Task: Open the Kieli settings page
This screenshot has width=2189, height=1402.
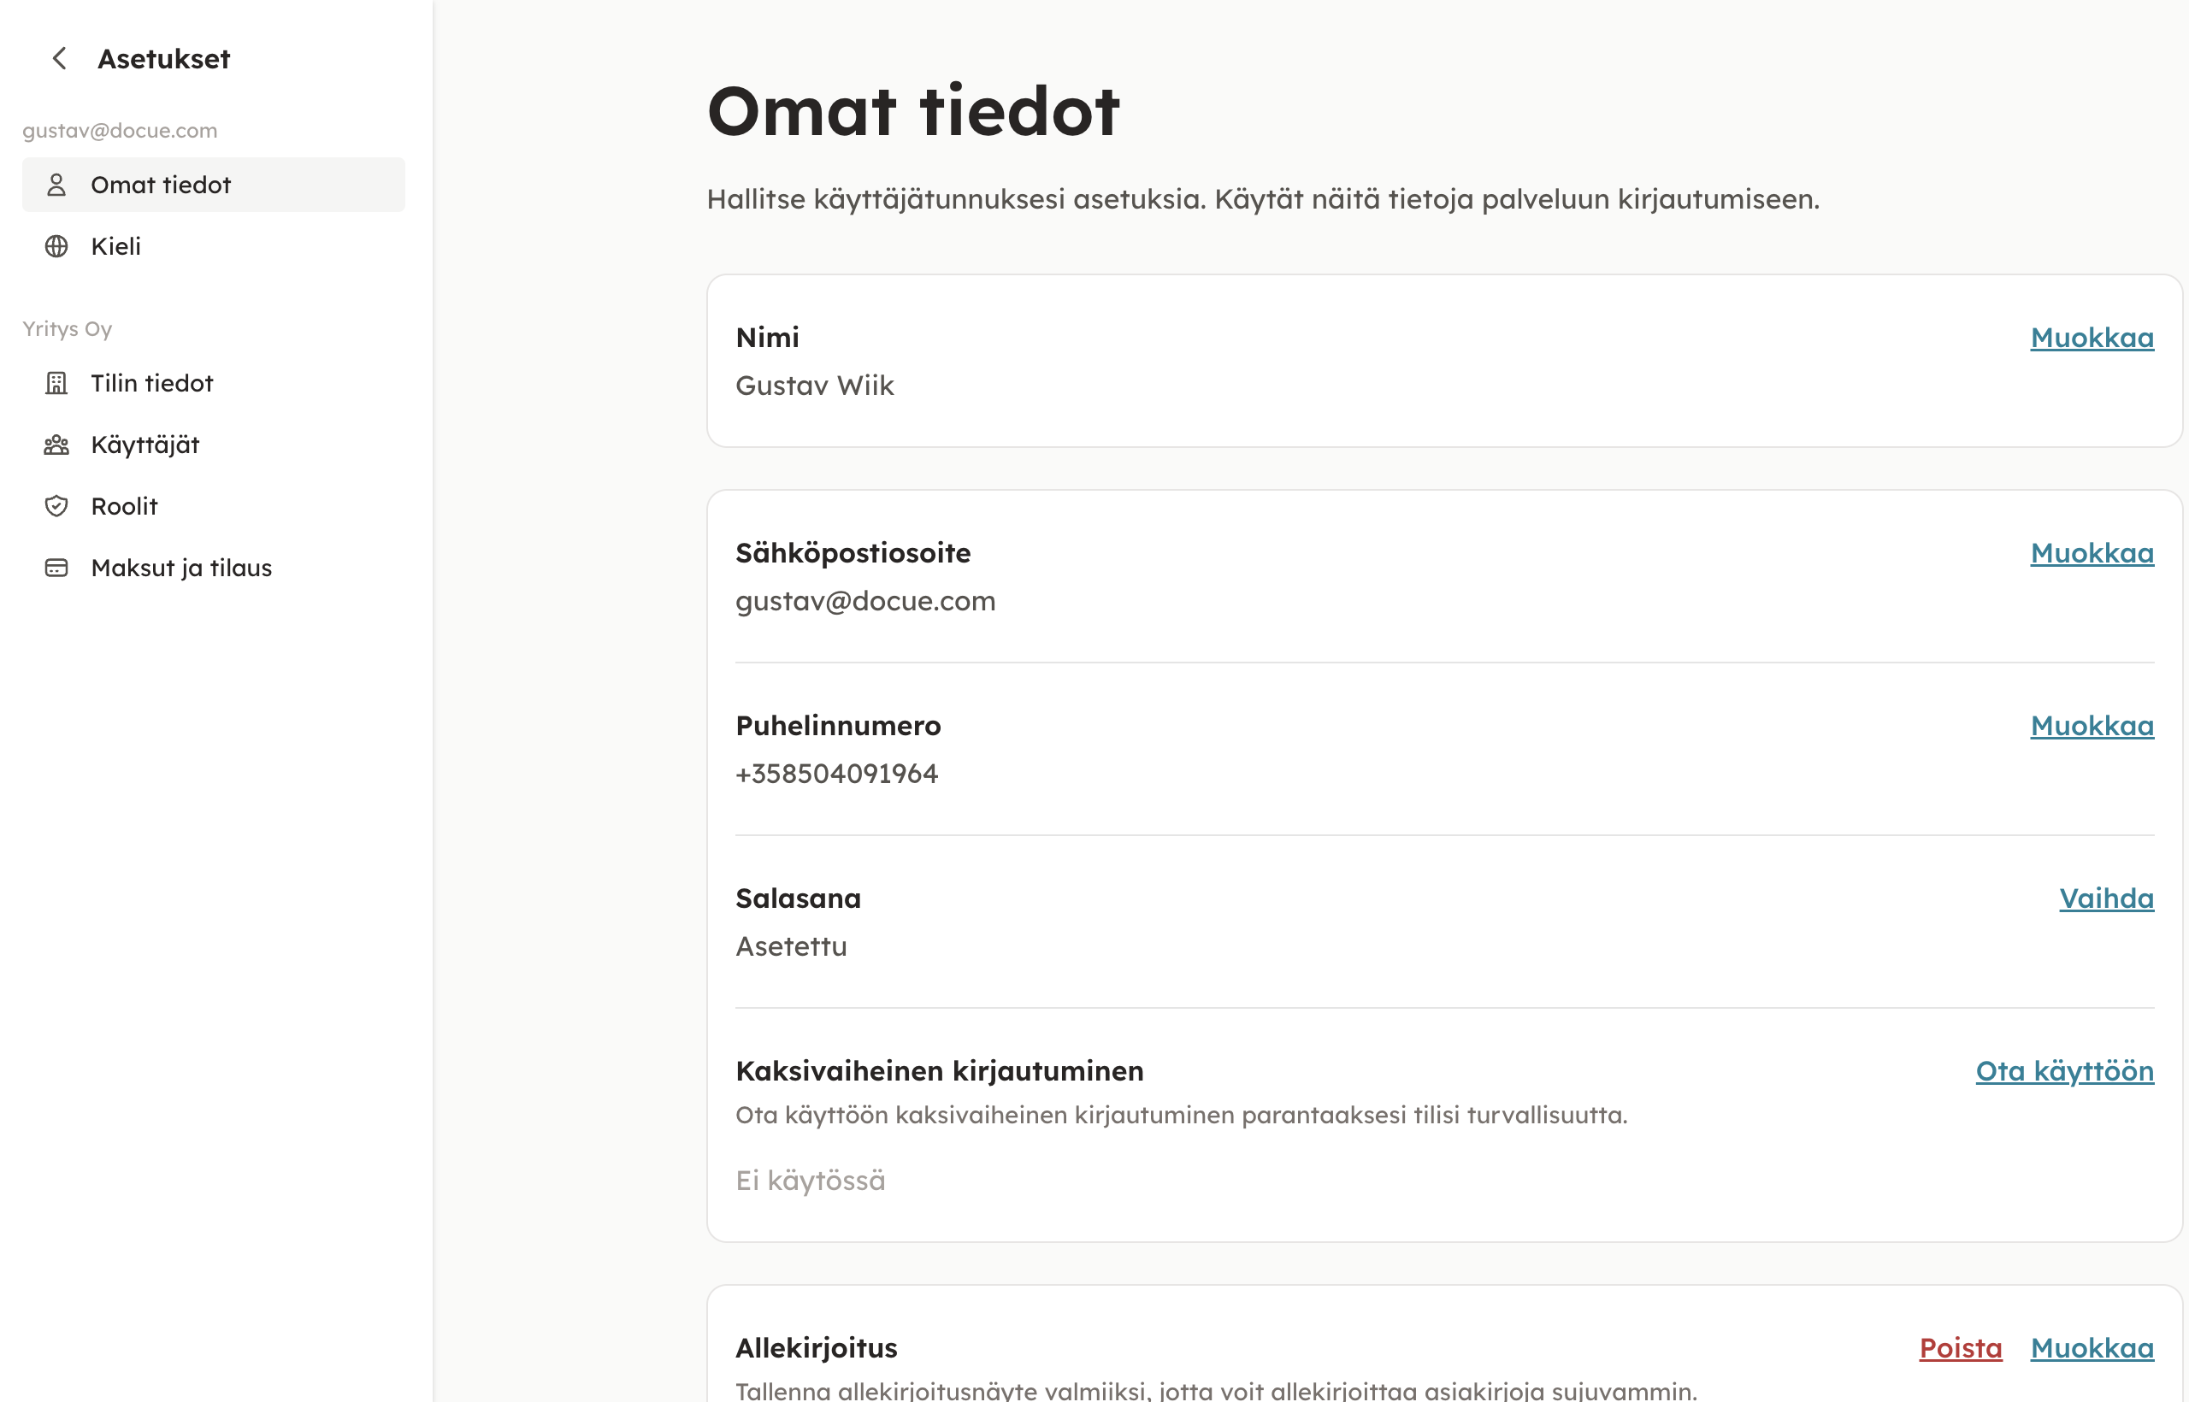Action: click(x=116, y=247)
